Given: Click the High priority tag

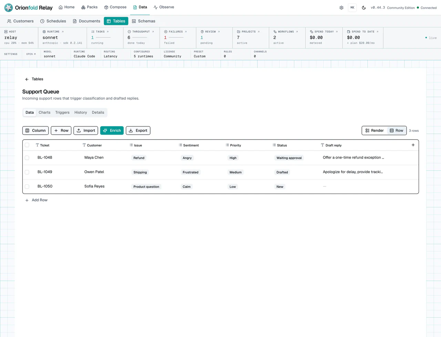Looking at the screenshot, I should tap(233, 158).
